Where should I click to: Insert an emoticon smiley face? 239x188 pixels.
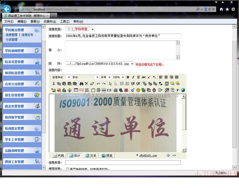[x=138, y=90]
